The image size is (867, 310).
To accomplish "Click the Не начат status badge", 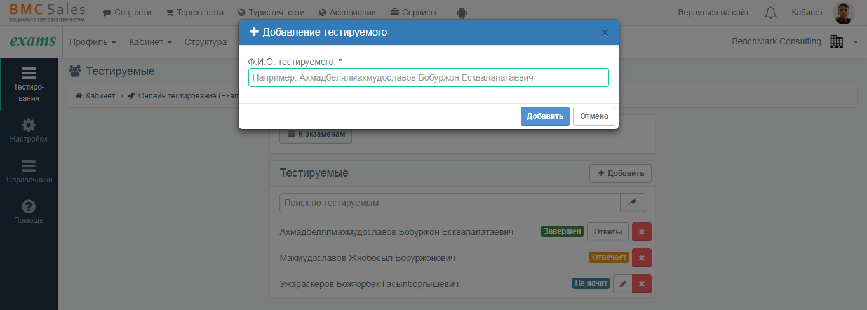I will (591, 283).
